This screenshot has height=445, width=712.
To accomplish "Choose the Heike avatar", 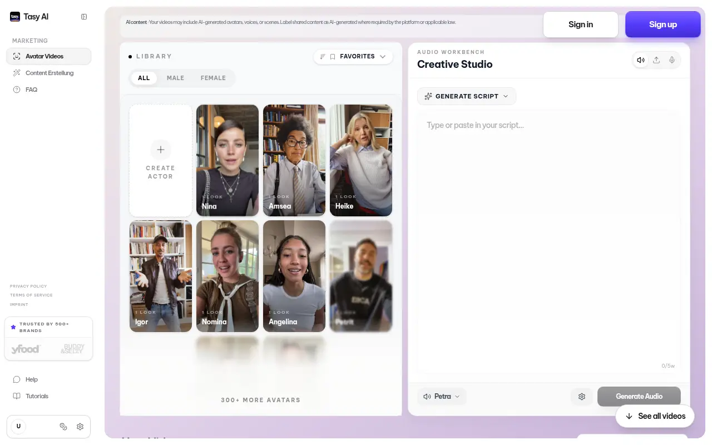I will (361, 161).
